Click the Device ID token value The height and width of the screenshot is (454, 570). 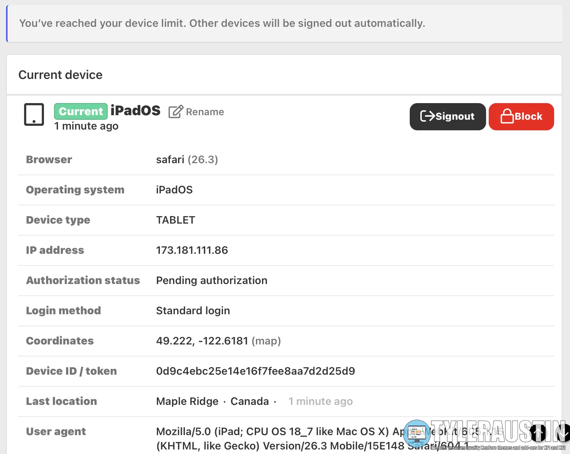[x=256, y=371]
